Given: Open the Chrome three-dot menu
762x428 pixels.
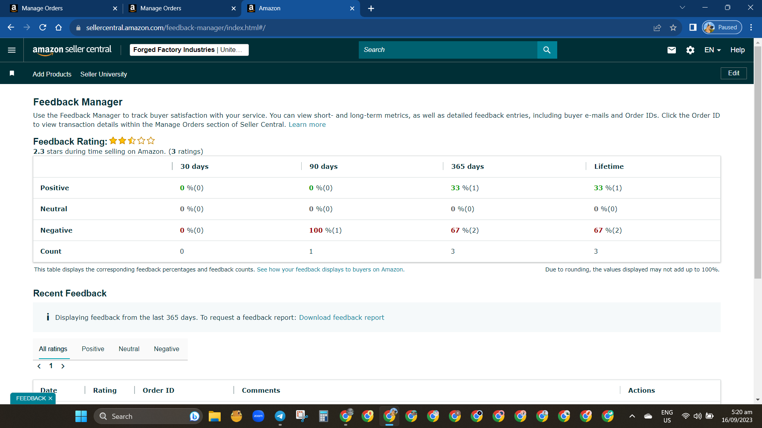Looking at the screenshot, I should tap(751, 27).
